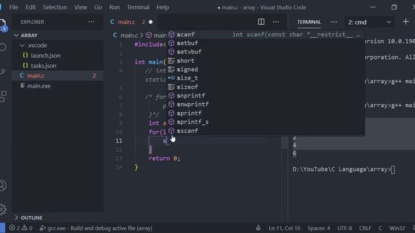Change indentation via Spaces: 4
Image resolution: width=415 pixels, height=233 pixels.
click(318, 228)
